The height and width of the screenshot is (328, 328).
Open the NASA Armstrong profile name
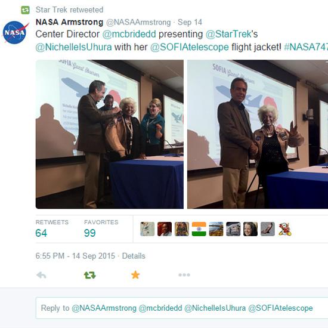(x=69, y=22)
